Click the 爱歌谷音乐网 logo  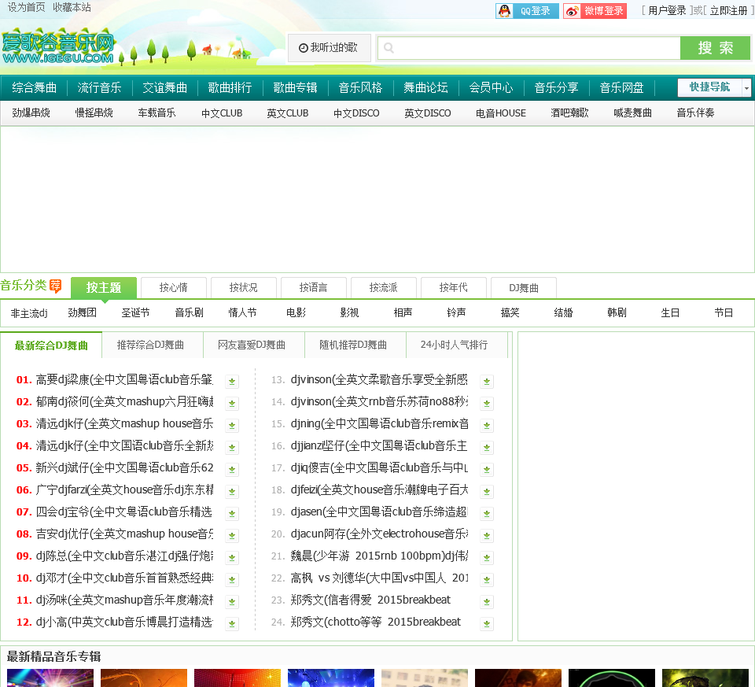pyautogui.click(x=57, y=48)
